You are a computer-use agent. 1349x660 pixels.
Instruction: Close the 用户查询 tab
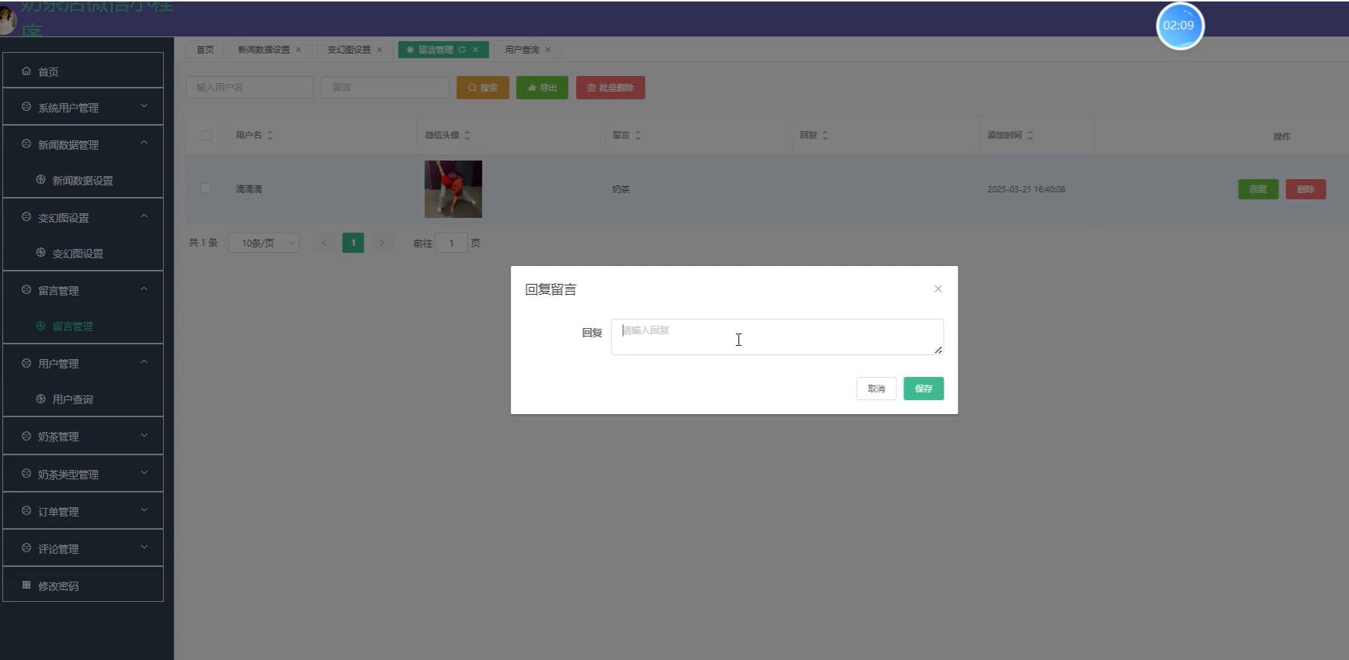click(x=548, y=50)
